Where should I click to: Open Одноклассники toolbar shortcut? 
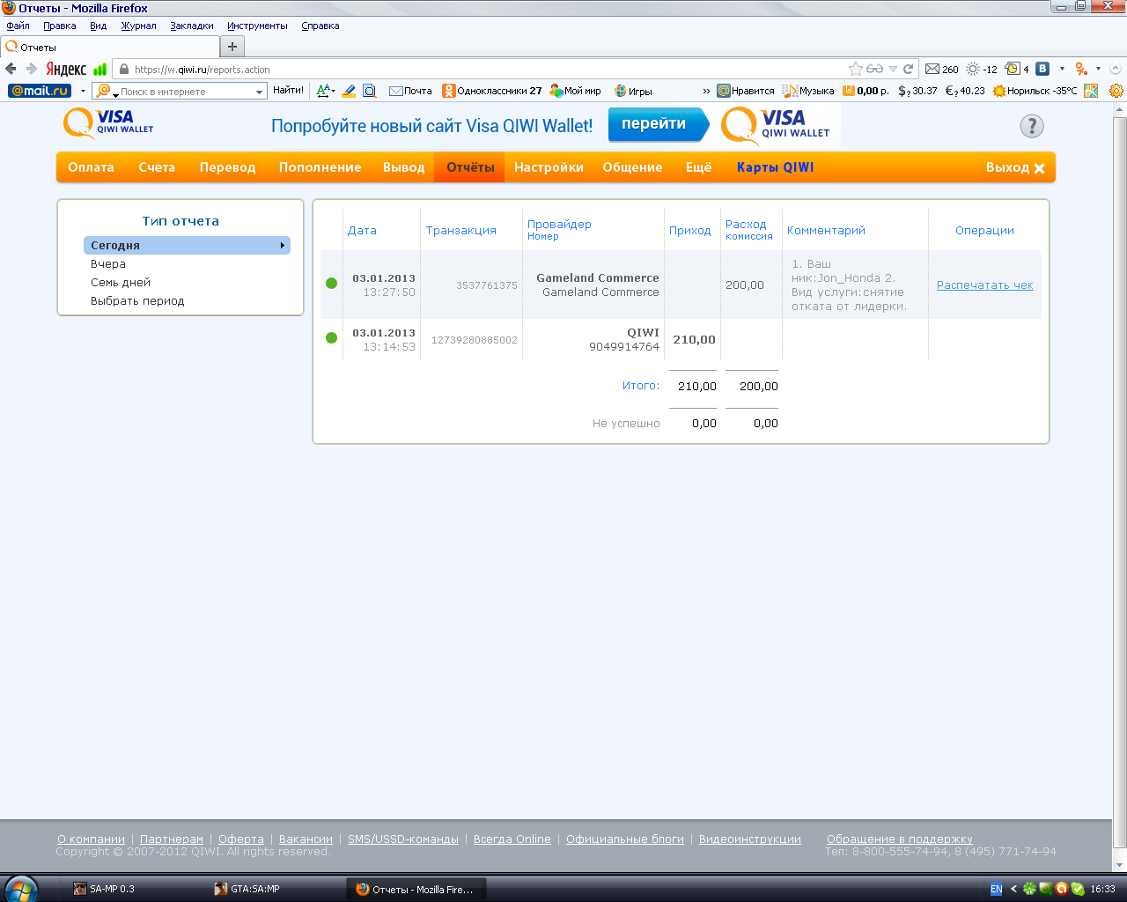[492, 91]
